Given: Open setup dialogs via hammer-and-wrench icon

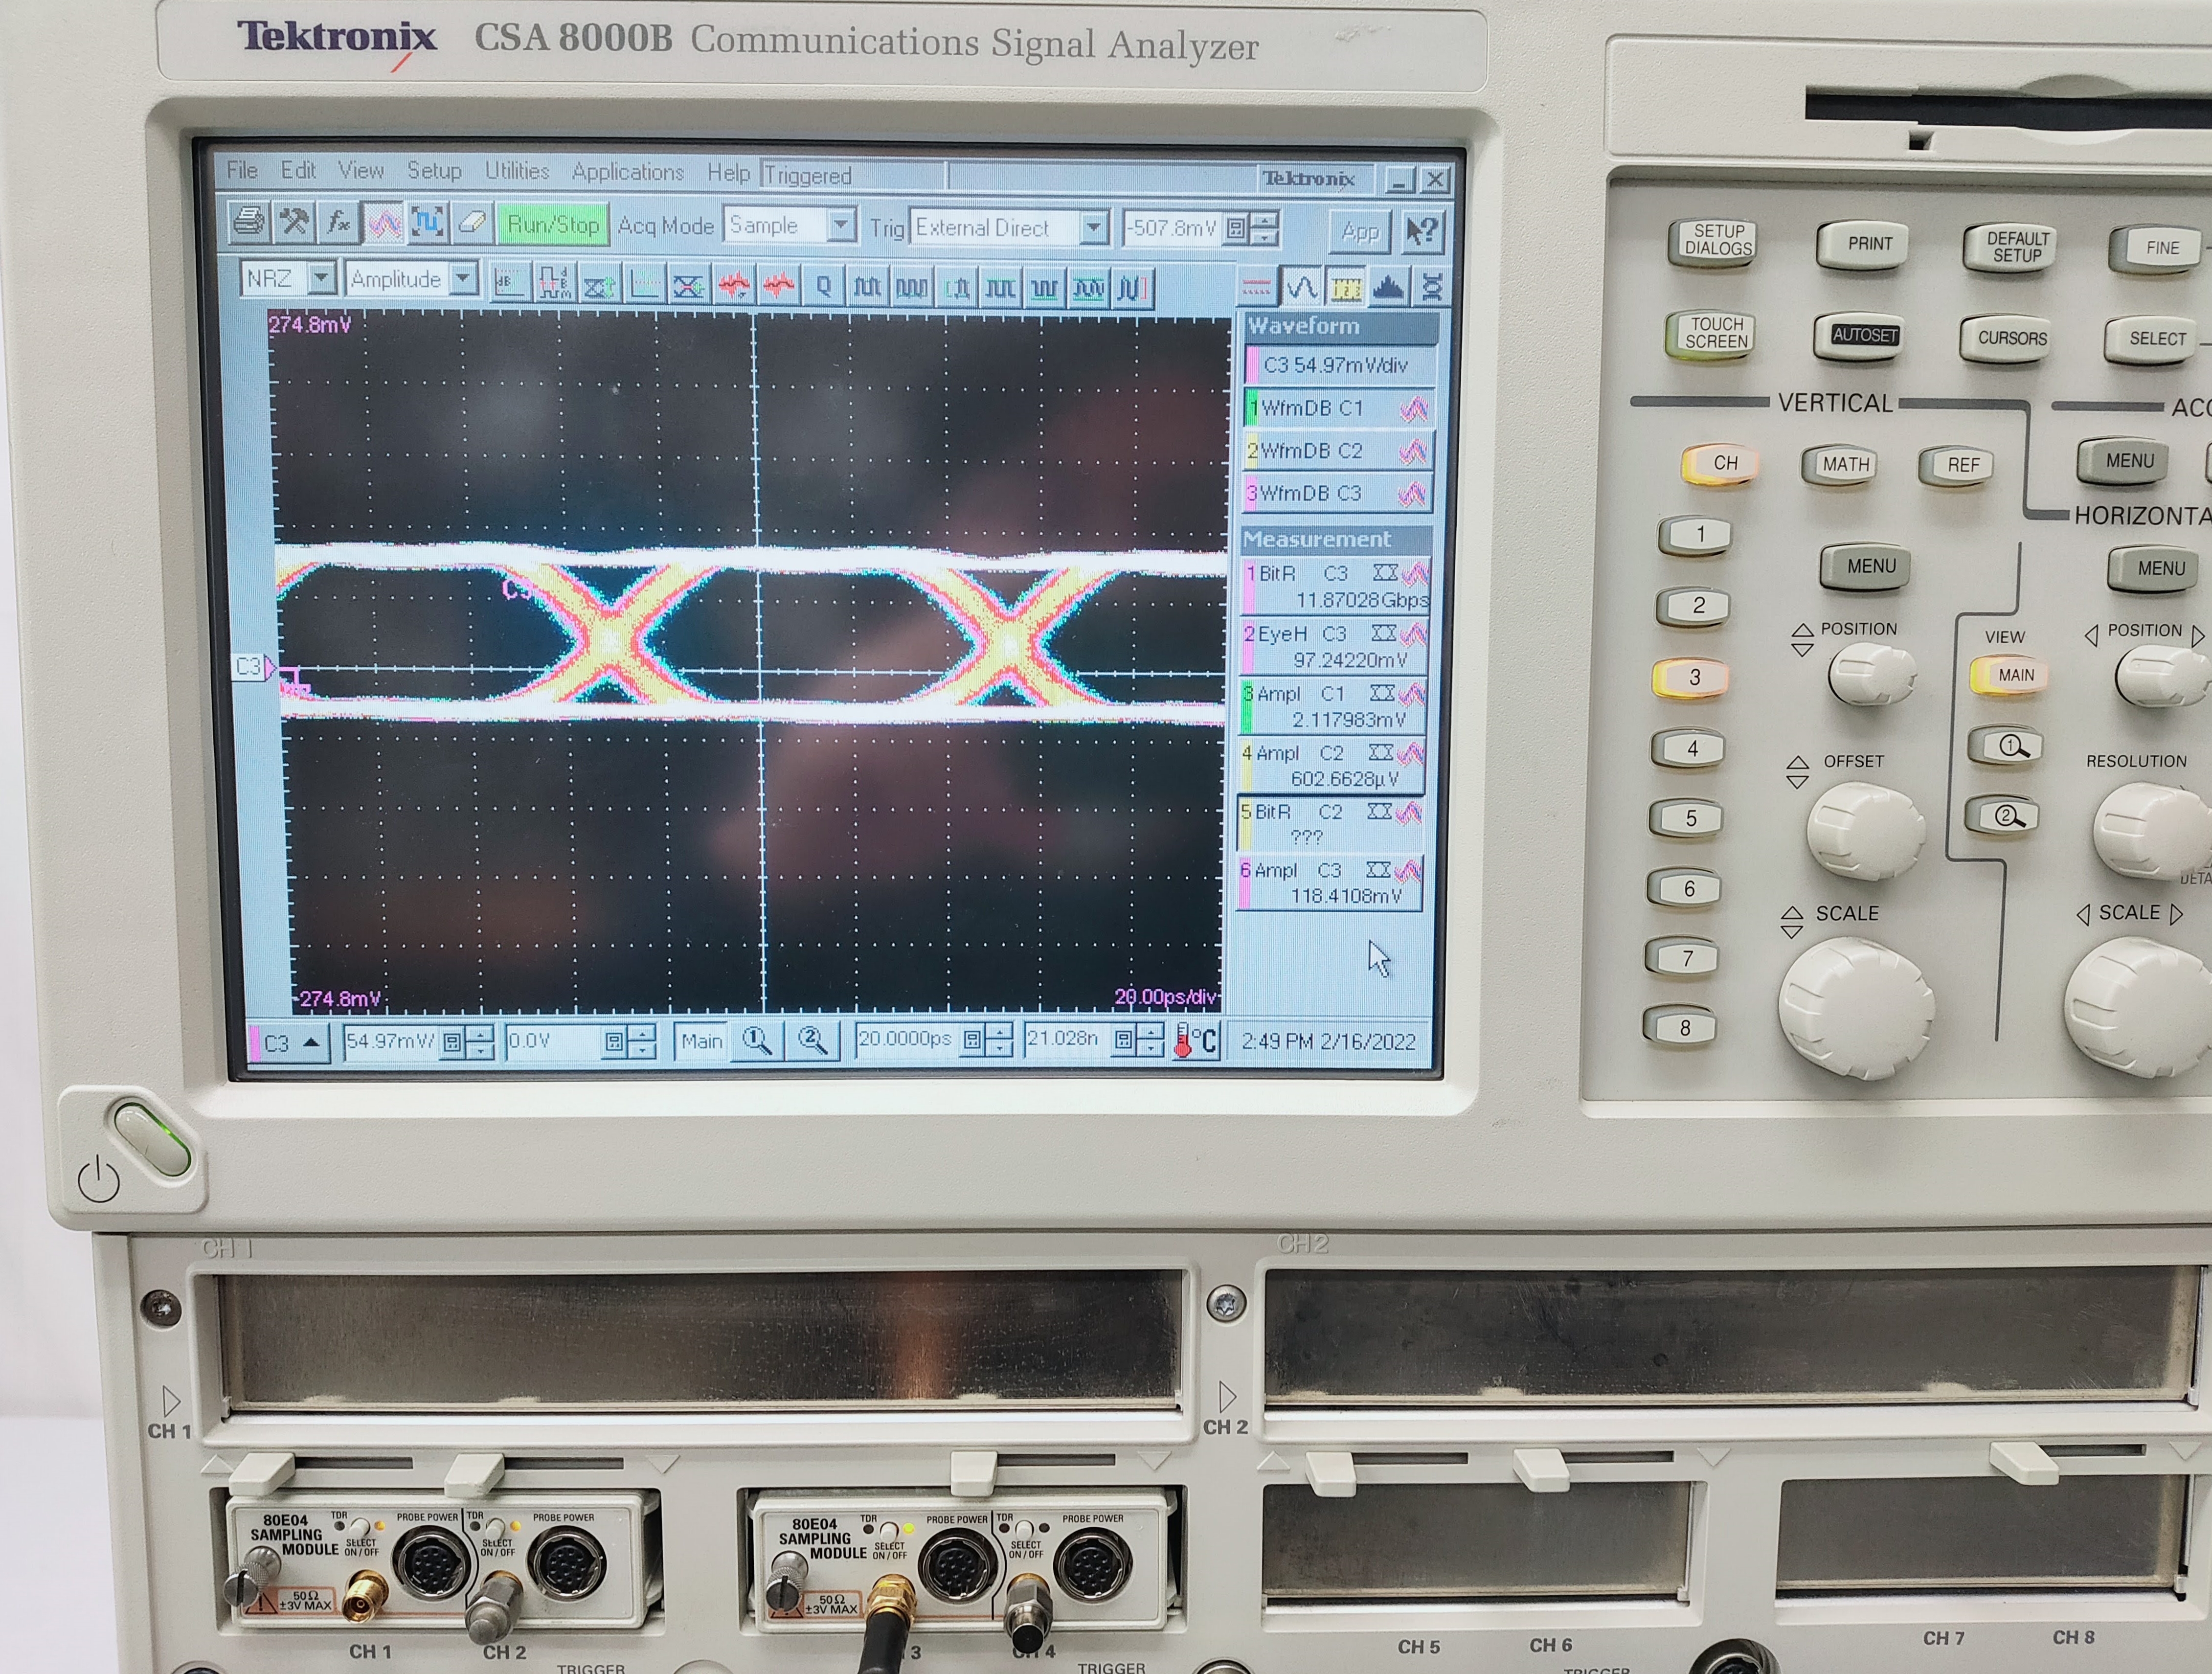Looking at the screenshot, I should click(x=294, y=222).
